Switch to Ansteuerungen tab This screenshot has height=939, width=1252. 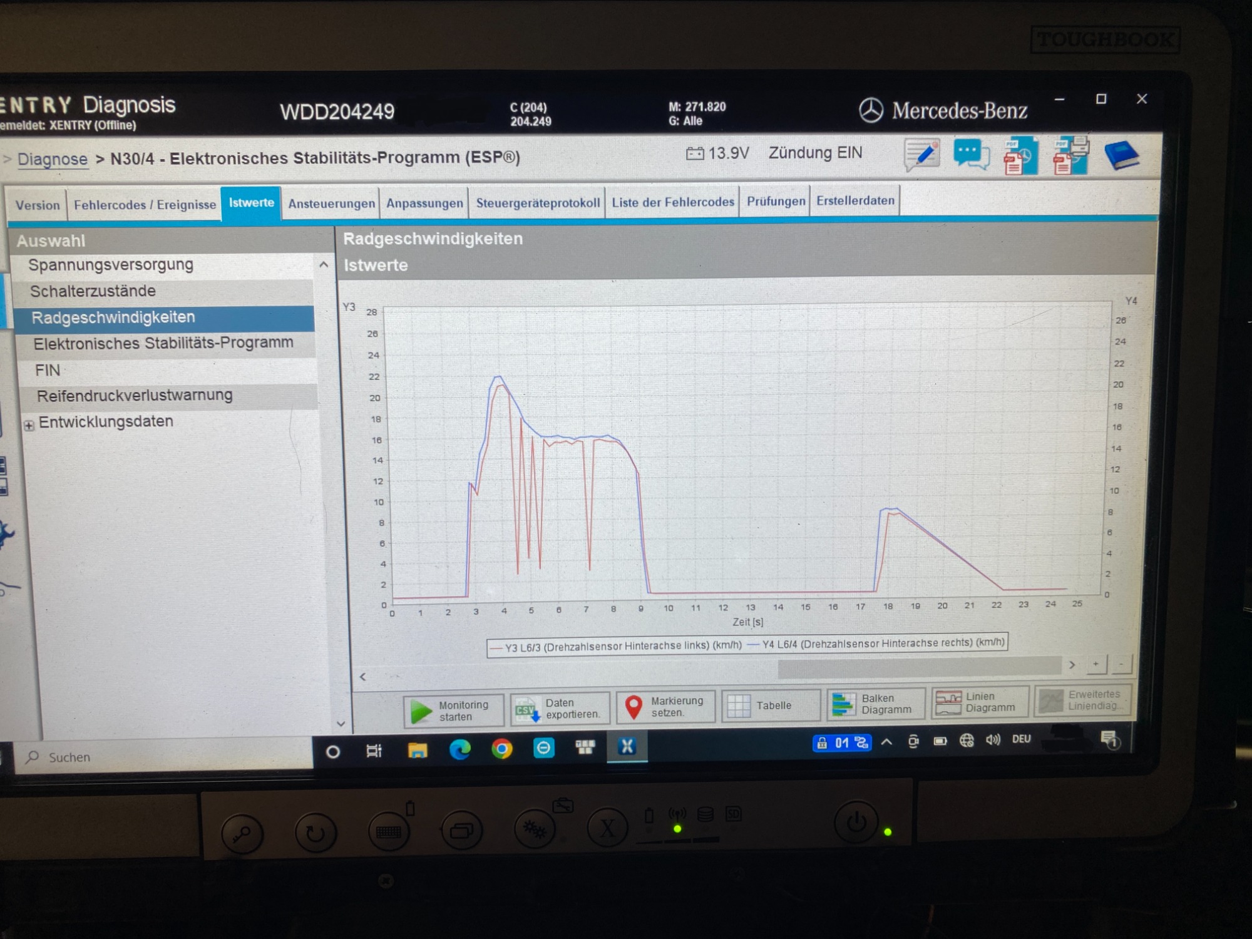[x=331, y=203]
